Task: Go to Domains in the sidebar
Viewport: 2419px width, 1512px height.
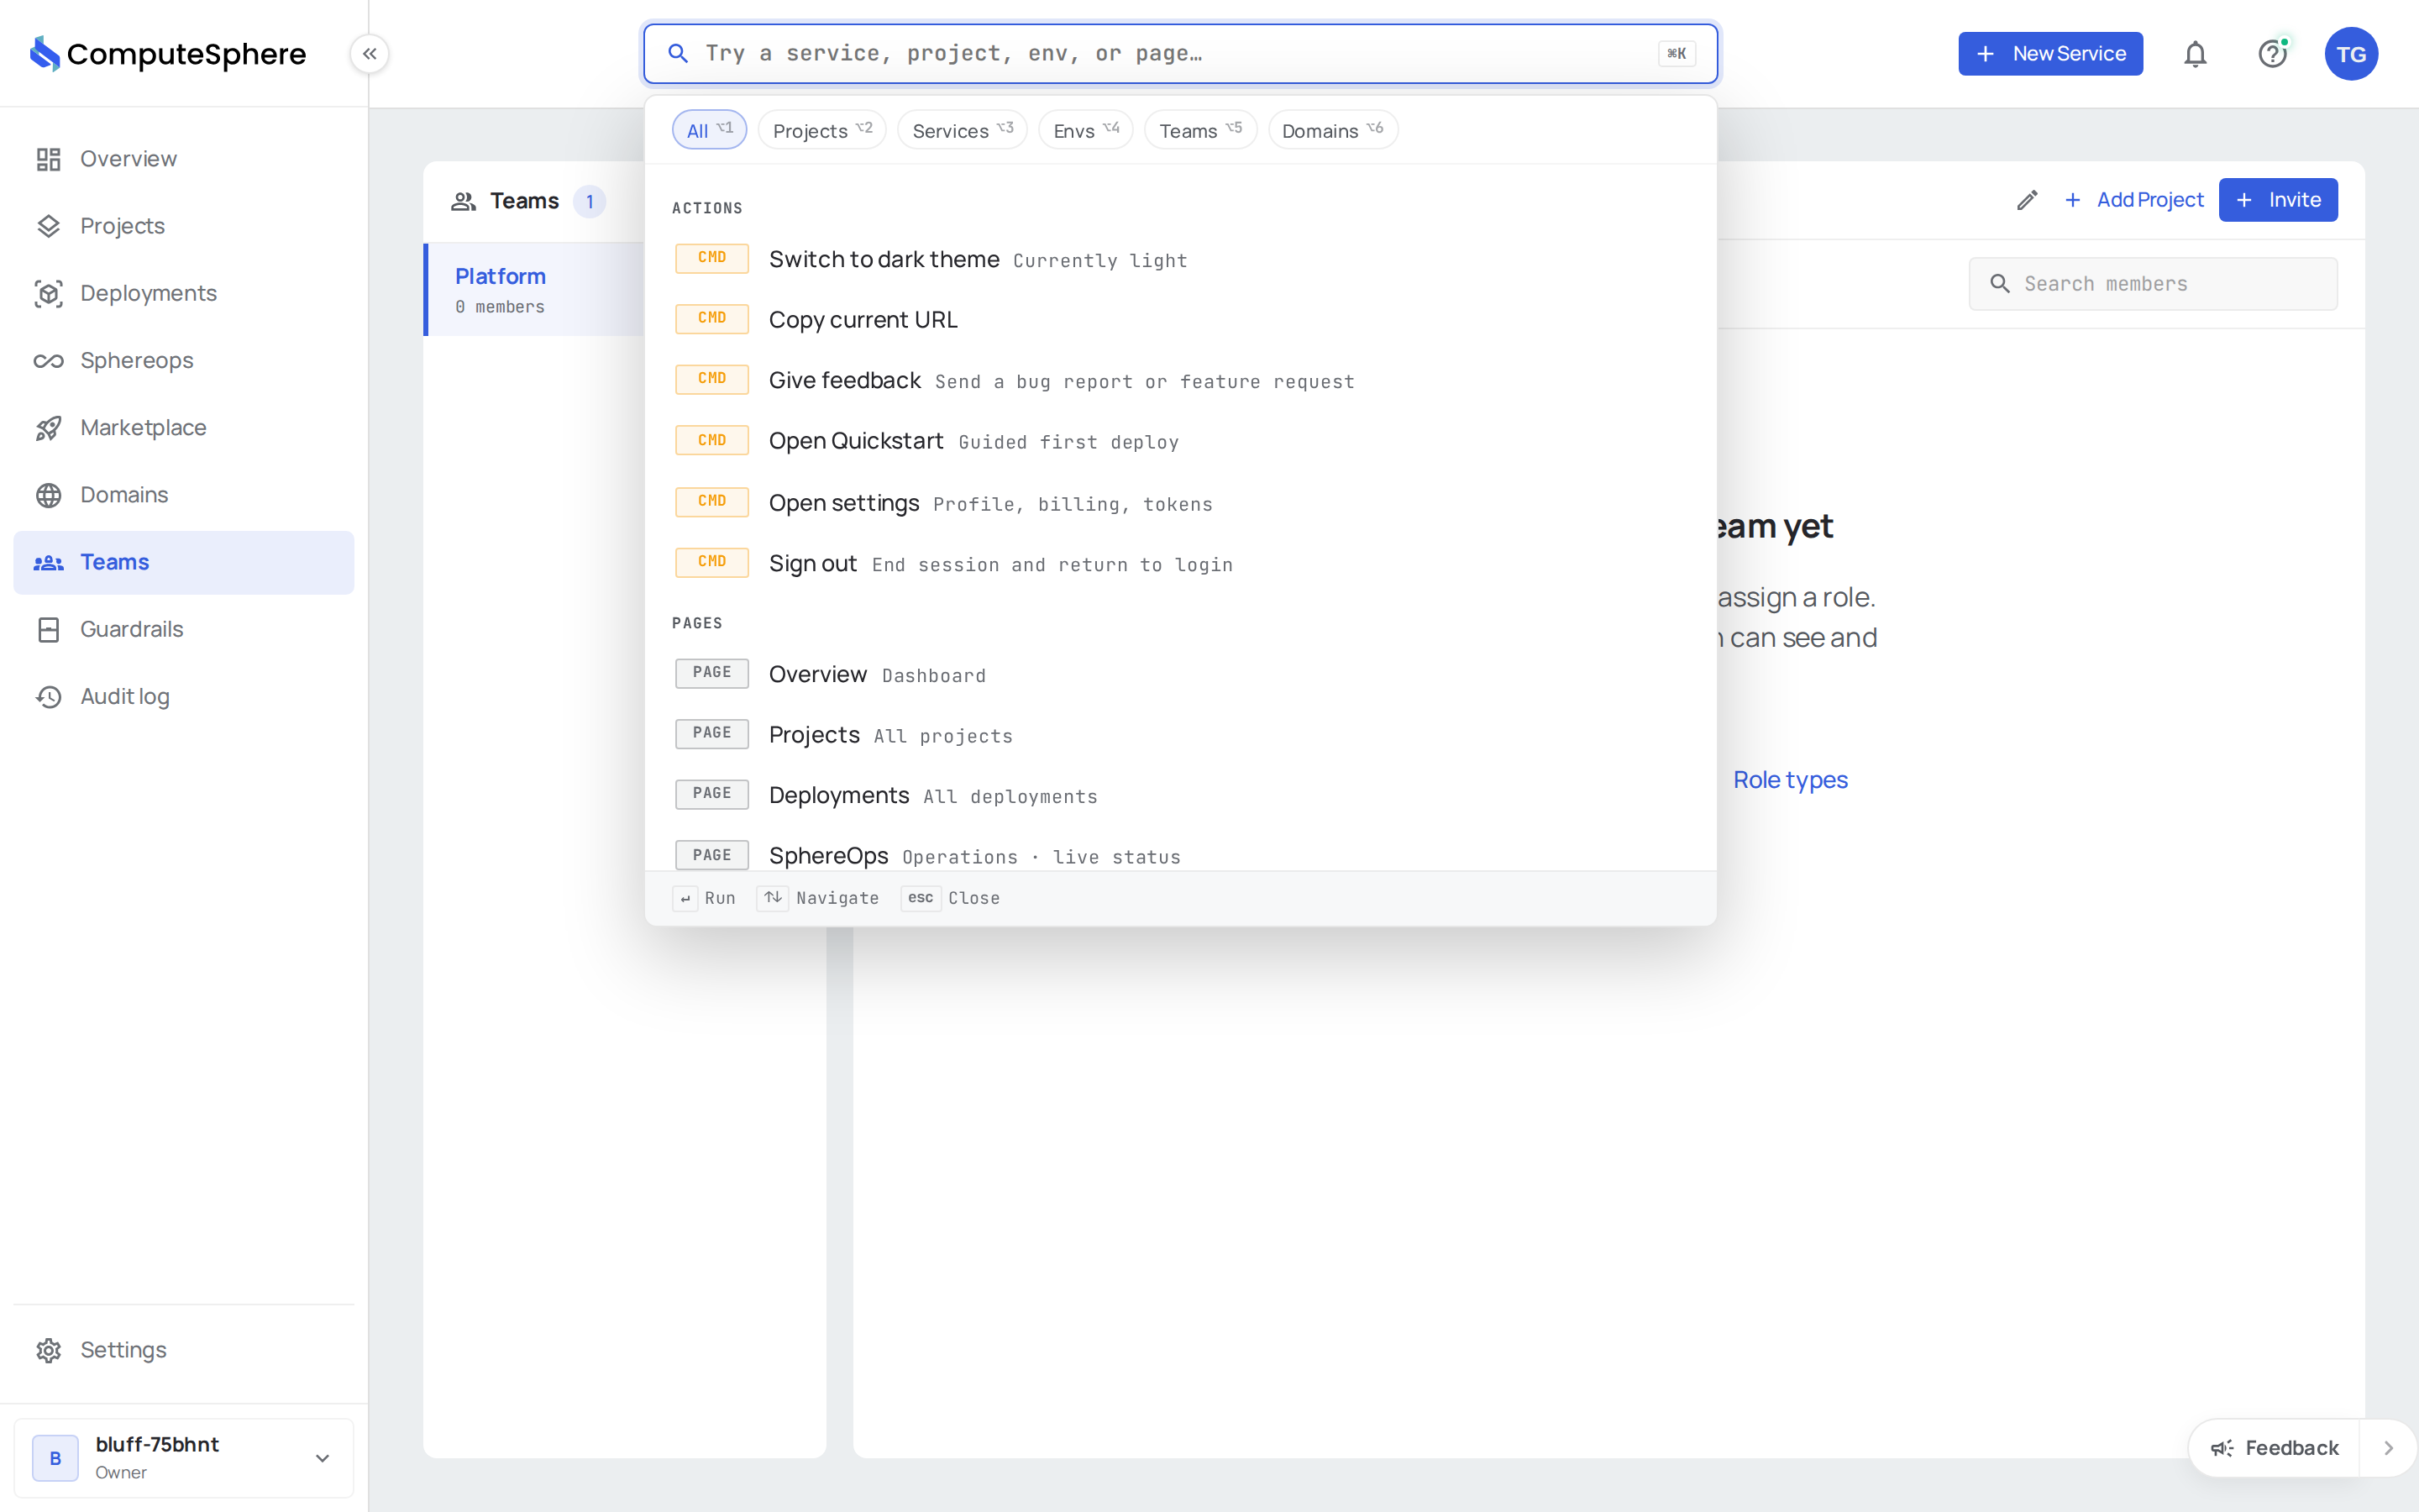Action: (184, 495)
